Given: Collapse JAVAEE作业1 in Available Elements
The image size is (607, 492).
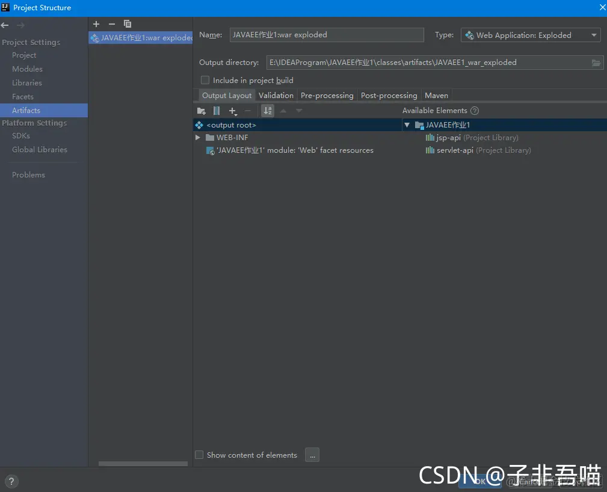Looking at the screenshot, I should pyautogui.click(x=407, y=125).
